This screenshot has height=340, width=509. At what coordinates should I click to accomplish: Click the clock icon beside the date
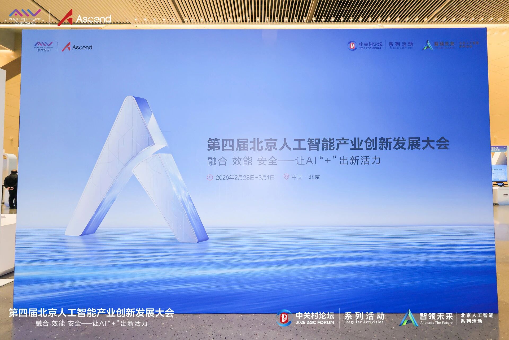pos(210,177)
